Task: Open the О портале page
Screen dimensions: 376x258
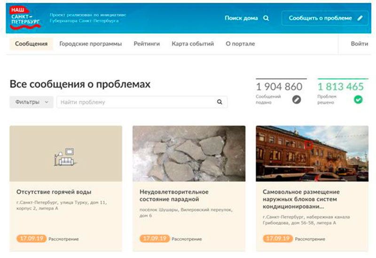Action: tap(240, 44)
